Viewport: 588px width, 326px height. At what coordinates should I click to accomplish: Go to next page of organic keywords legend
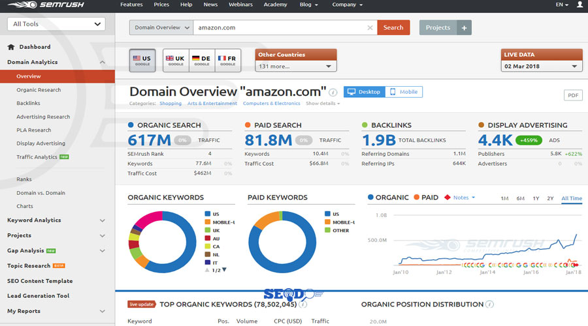pos(224,269)
